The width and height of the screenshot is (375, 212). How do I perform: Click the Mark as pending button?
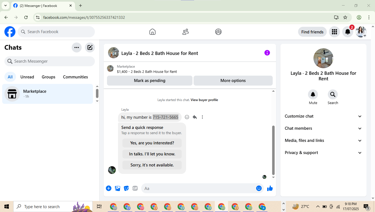pyautogui.click(x=150, y=81)
